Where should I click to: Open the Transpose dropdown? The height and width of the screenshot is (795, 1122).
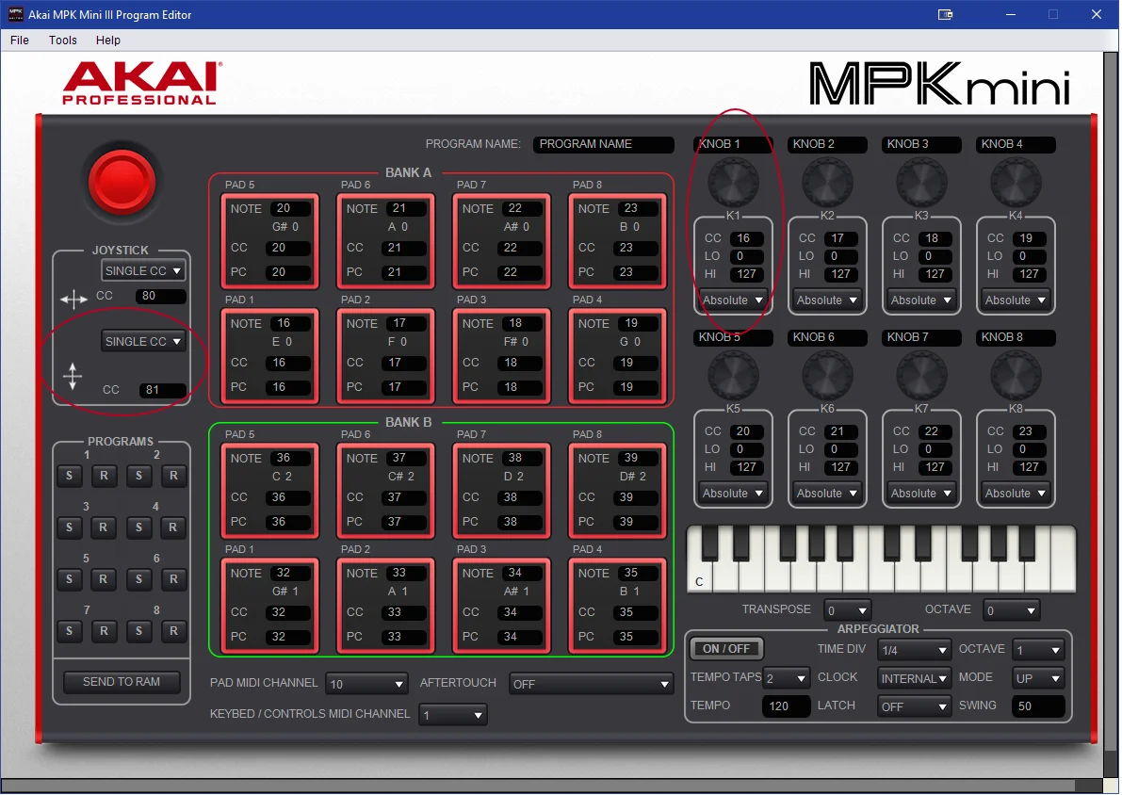point(847,610)
